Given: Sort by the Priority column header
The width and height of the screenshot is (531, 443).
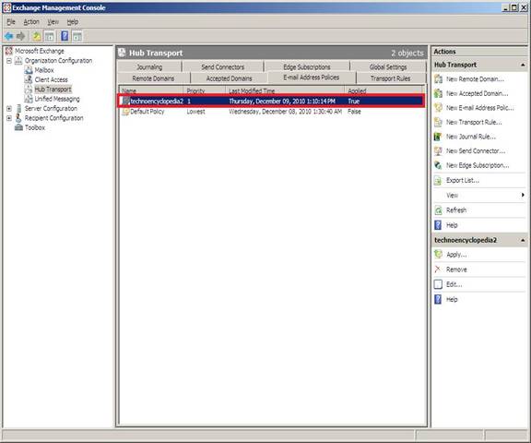Looking at the screenshot, I should point(205,90).
